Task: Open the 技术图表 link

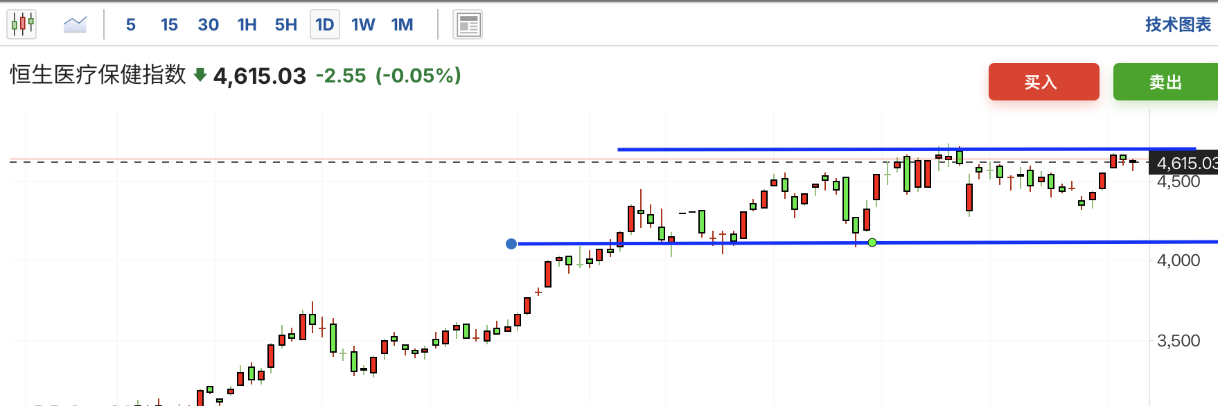Action: pyautogui.click(x=1178, y=25)
